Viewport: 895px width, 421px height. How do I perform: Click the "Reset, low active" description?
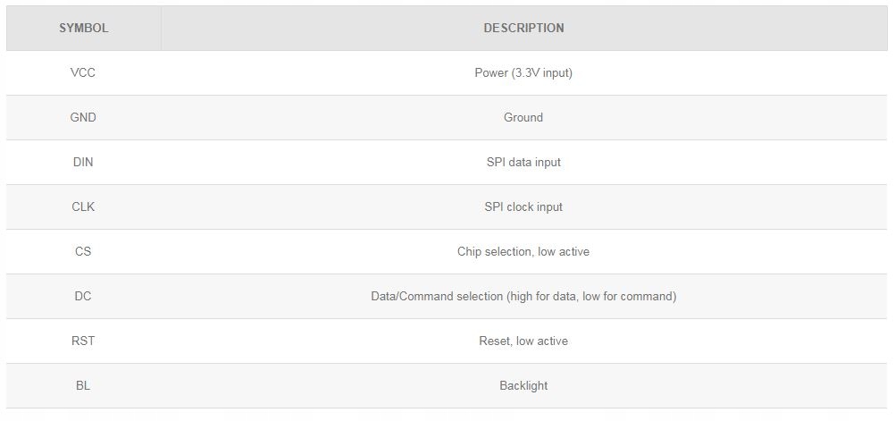click(523, 341)
